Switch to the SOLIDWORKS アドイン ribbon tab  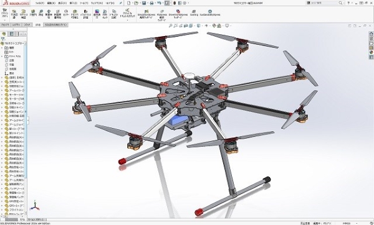pos(56,25)
